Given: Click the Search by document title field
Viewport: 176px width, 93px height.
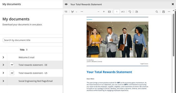Looking at the screenshot, I should coord(33,40).
